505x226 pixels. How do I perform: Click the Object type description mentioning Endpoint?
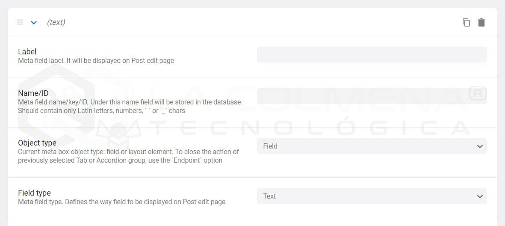pyautogui.click(x=120, y=161)
